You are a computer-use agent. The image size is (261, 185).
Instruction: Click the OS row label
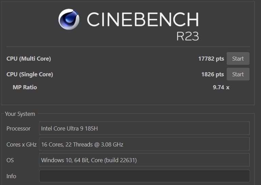(10, 160)
